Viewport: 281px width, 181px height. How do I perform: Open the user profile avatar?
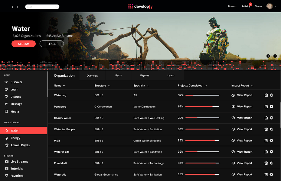coord(269,6)
